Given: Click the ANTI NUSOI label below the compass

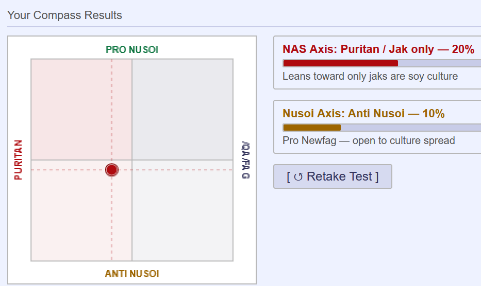Looking at the screenshot, I should (132, 273).
